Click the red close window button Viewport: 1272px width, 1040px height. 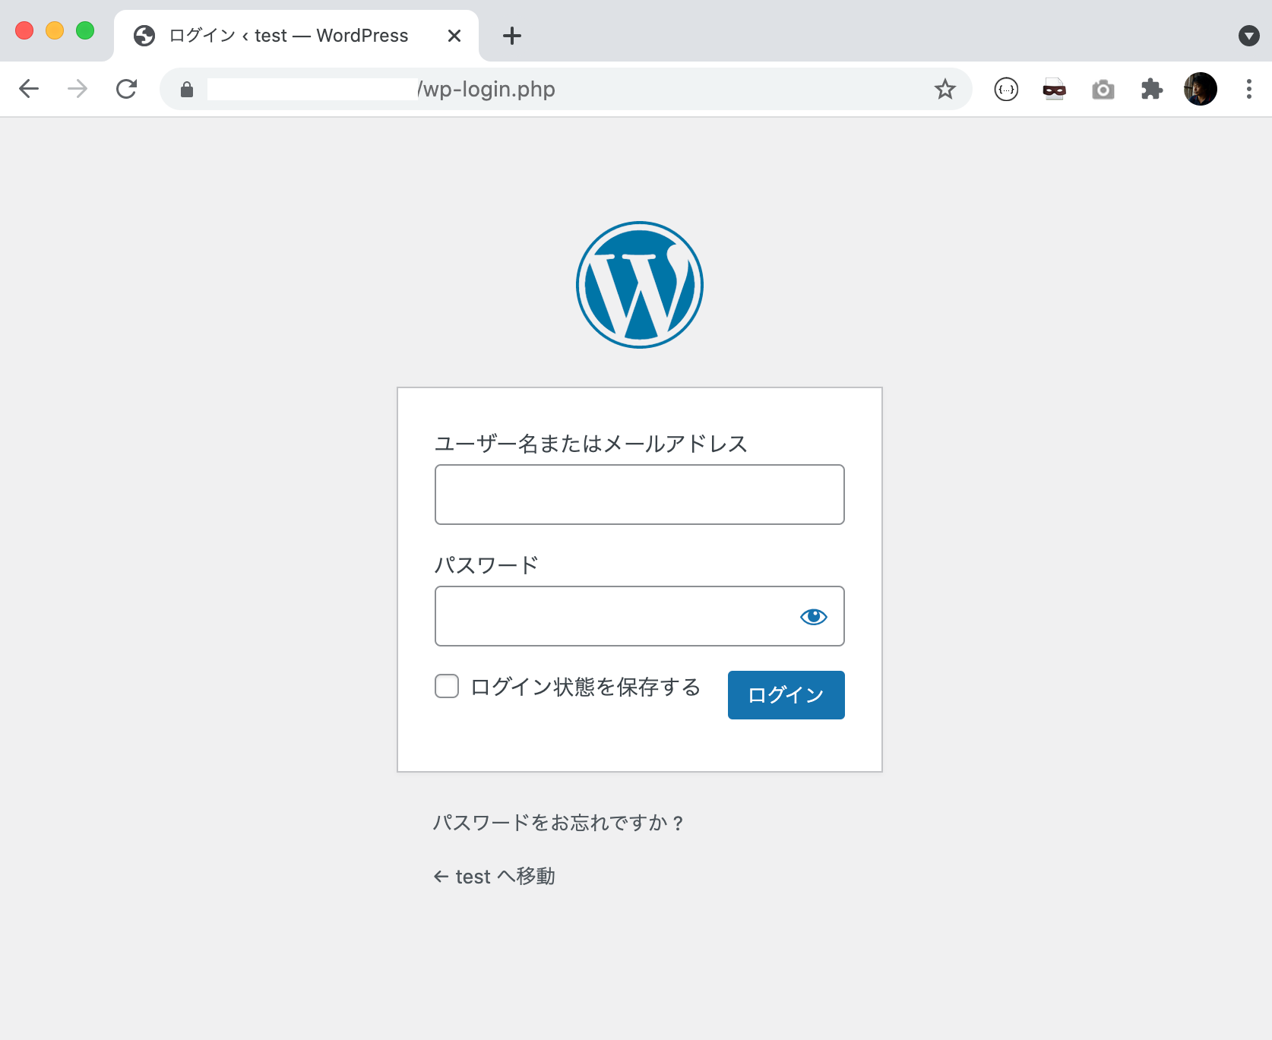click(x=24, y=30)
